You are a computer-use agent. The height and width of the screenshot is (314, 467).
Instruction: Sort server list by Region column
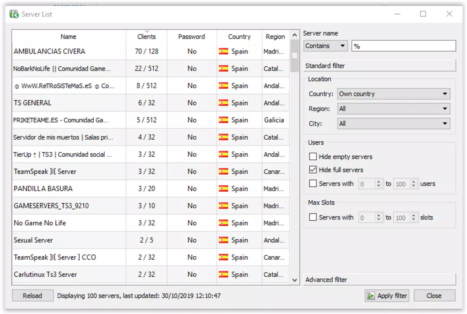(276, 37)
